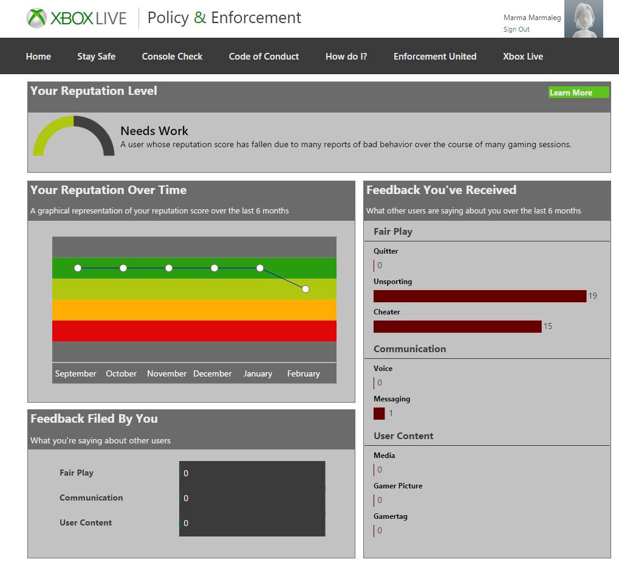Select the November data point on graph
The height and width of the screenshot is (562, 619).
[x=169, y=268]
